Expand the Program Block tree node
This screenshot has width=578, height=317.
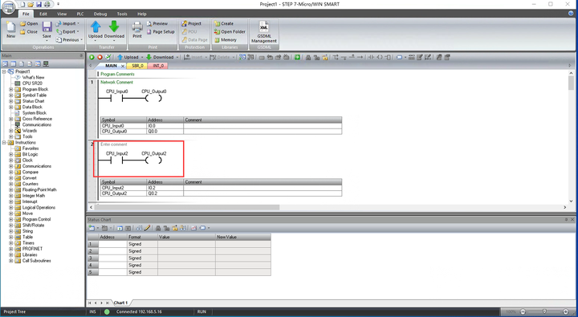10,89
